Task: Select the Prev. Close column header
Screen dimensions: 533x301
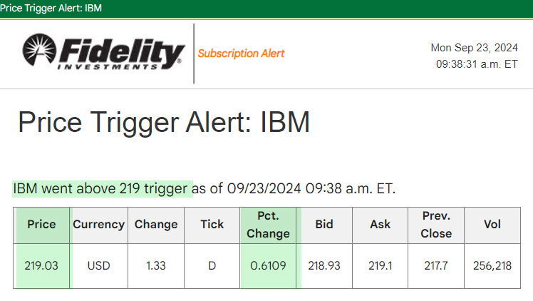Action: point(436,224)
